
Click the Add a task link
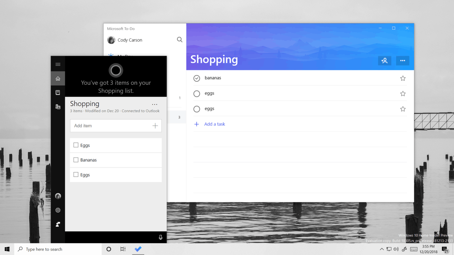[x=215, y=124]
